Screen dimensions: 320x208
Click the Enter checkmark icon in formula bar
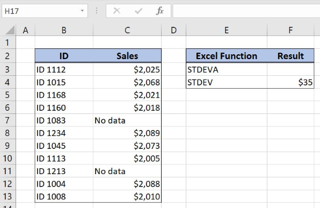[x=139, y=11]
